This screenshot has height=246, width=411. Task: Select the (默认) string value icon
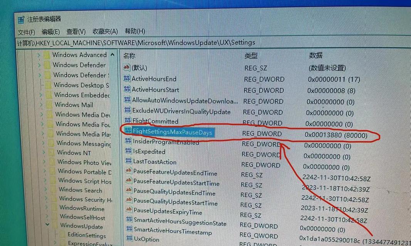(127, 67)
